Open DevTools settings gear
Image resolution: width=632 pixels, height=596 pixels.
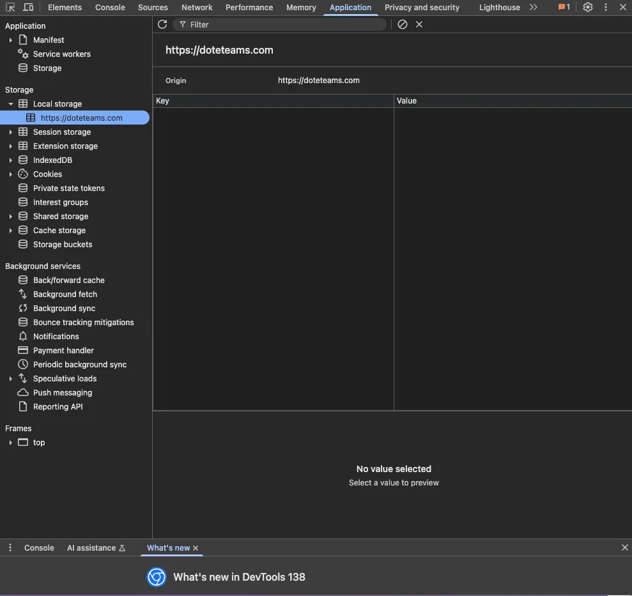tap(588, 7)
